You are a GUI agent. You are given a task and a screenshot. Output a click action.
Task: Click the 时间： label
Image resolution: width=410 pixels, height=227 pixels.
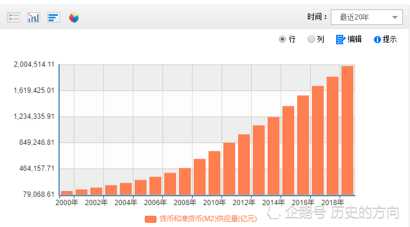pyautogui.click(x=317, y=17)
